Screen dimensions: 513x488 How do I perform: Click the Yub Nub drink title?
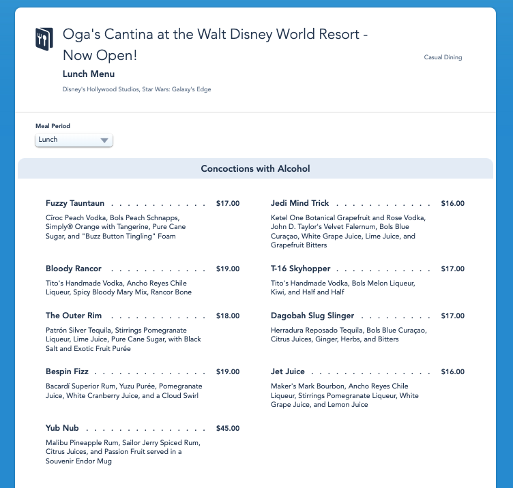click(62, 428)
